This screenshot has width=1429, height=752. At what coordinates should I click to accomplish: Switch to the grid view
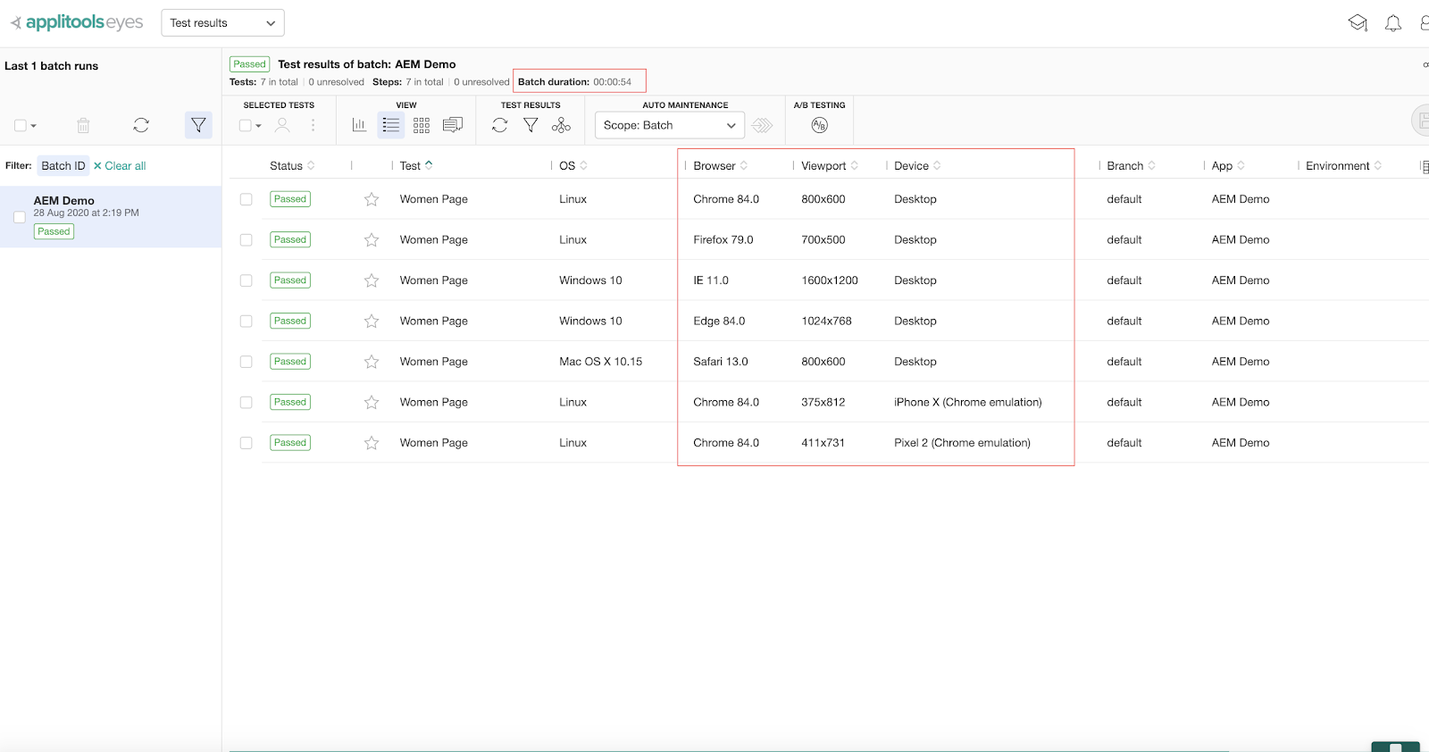click(422, 125)
